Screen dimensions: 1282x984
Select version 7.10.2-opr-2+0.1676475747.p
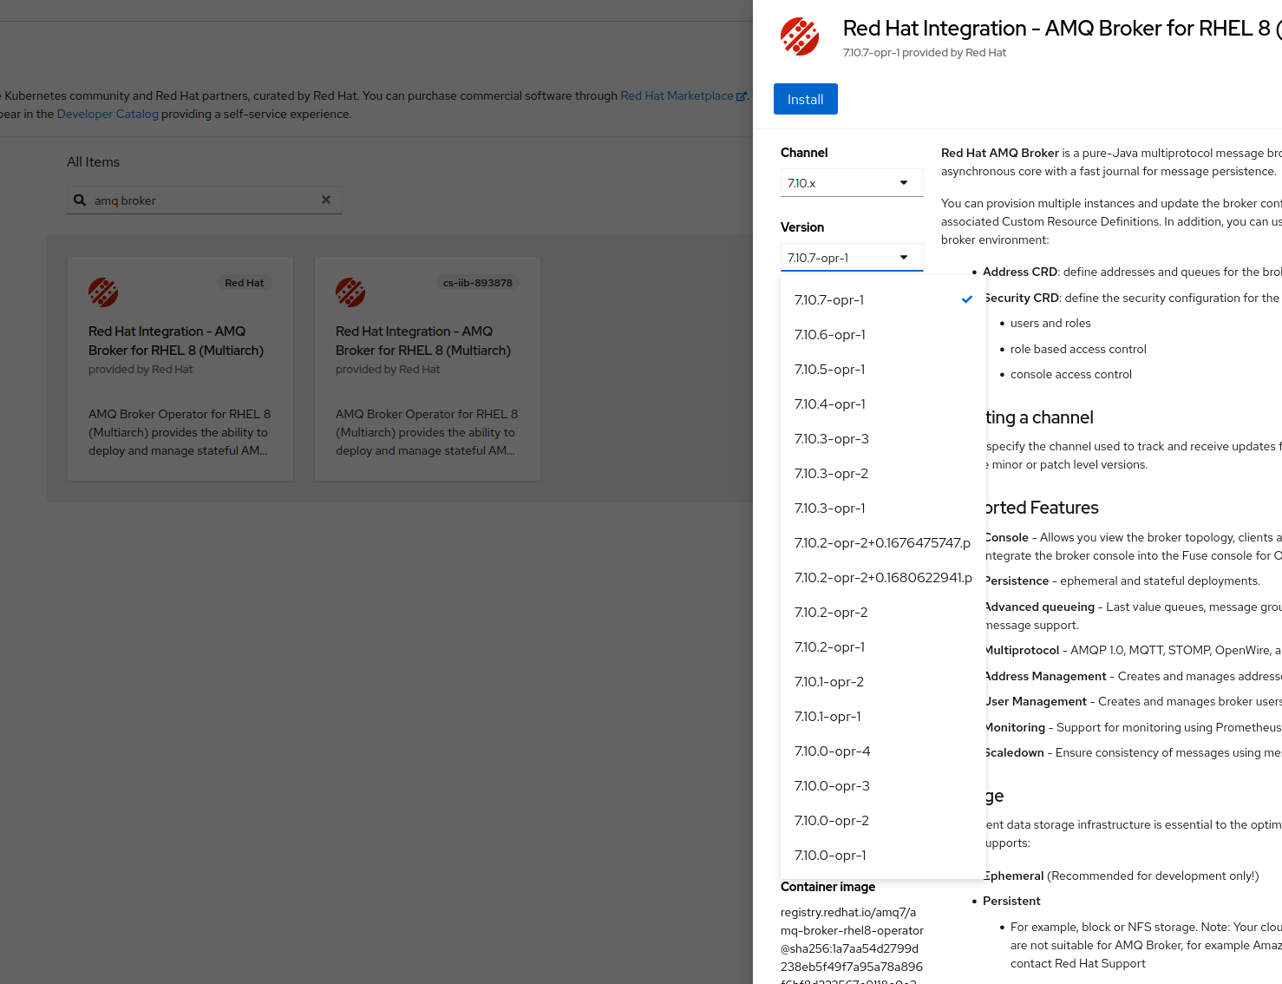click(883, 543)
